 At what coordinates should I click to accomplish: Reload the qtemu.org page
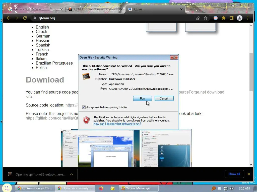click(x=25, y=18)
